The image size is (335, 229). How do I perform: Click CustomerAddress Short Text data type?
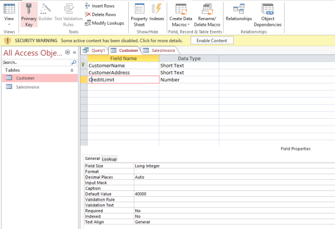pyautogui.click(x=189, y=73)
